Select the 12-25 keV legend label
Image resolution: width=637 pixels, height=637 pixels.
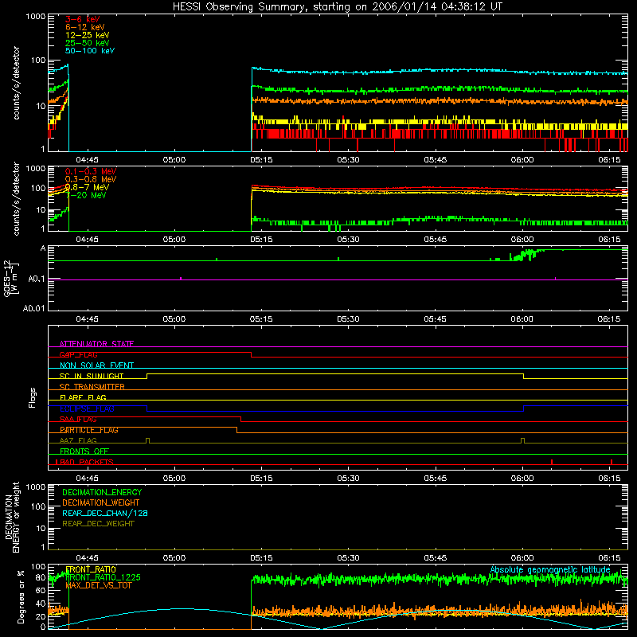[88, 35]
